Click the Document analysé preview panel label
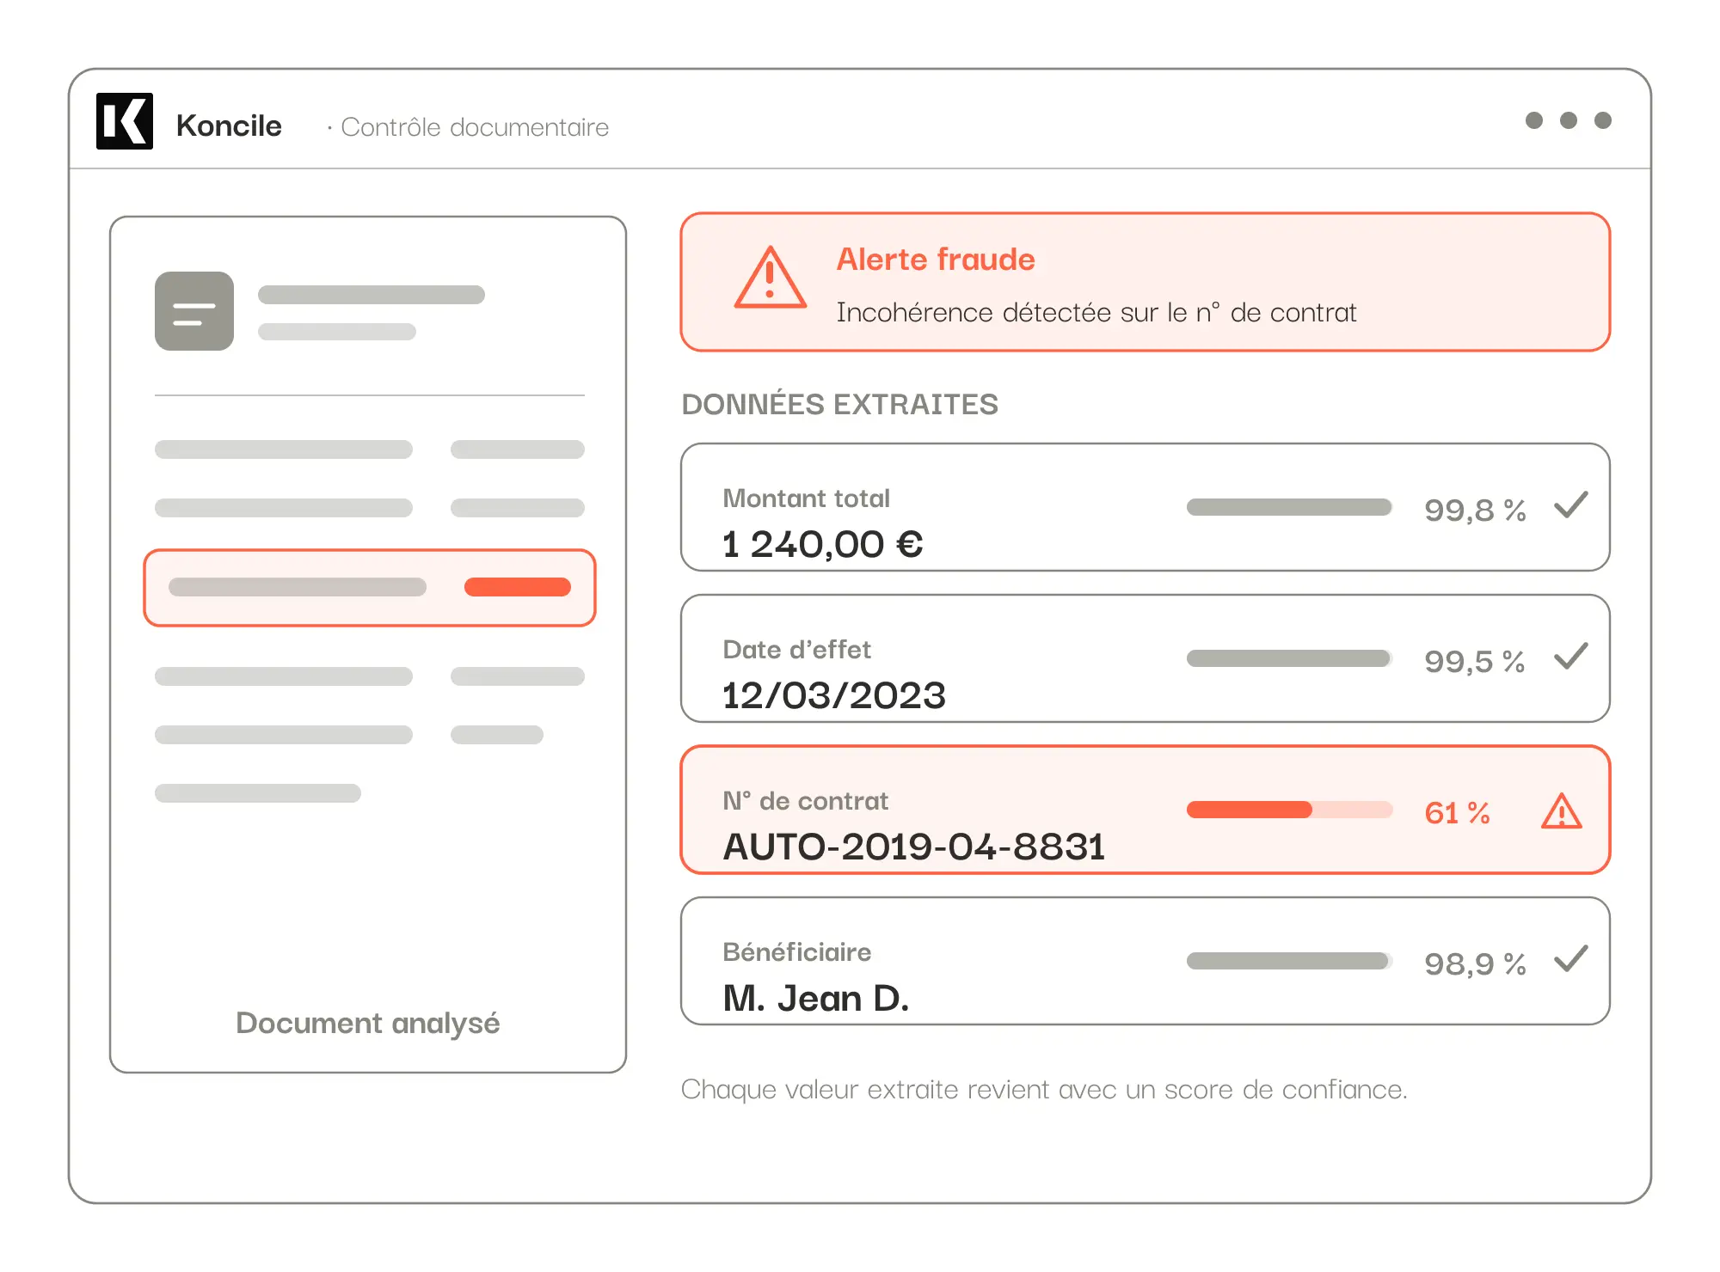Screen dimensions: 1720x1272 368,1023
